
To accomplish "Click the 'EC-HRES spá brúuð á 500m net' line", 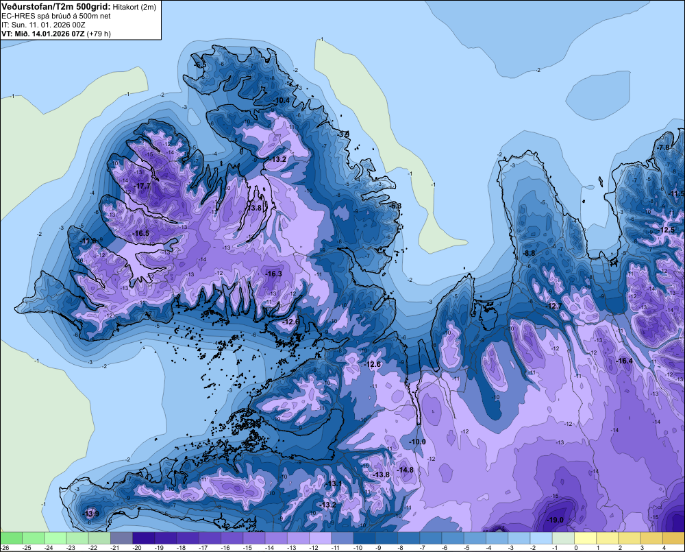I will 56,16.
